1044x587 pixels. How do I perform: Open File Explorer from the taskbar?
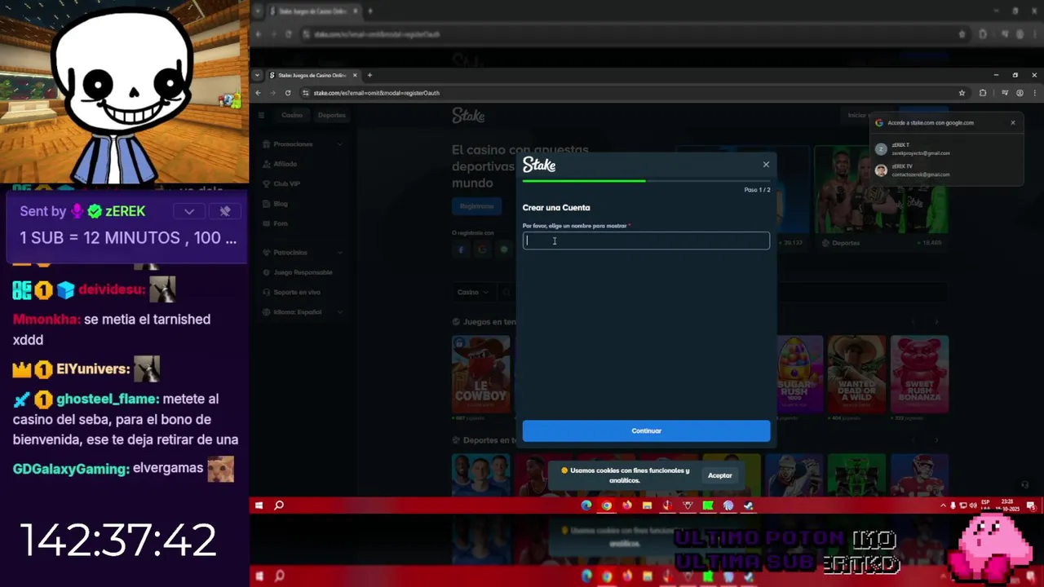[x=647, y=505]
